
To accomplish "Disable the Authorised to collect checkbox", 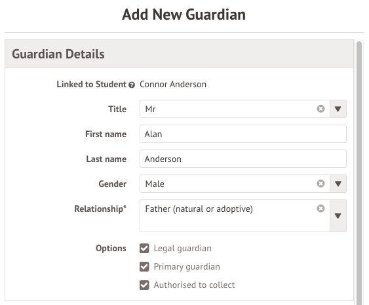I will click(x=144, y=285).
